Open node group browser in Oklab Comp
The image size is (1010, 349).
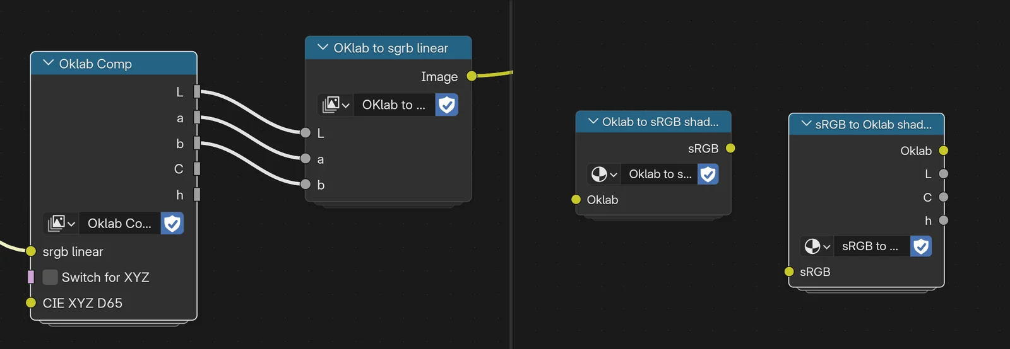[62, 224]
